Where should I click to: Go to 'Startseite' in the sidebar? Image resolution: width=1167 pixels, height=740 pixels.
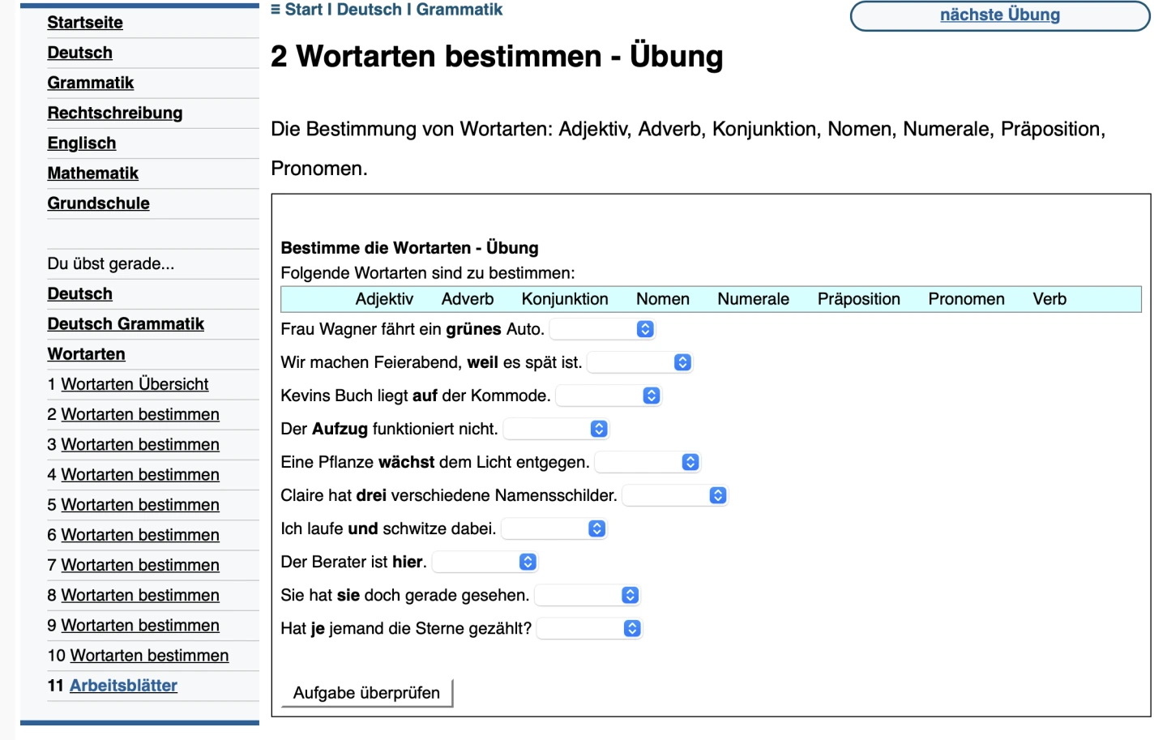pos(85,23)
